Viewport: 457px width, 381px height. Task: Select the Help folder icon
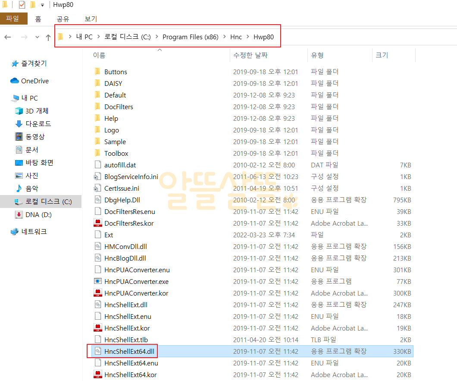click(97, 118)
